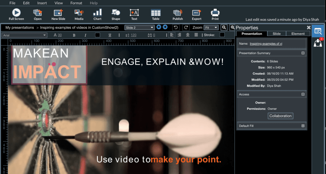Viewport: 326px width, 174px height.
Task: Open the Edit menu
Action: pyautogui.click(x=26, y=3)
